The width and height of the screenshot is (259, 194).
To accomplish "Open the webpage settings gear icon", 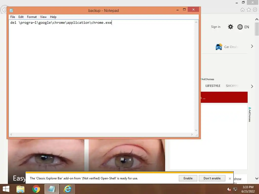I will 230,27.
